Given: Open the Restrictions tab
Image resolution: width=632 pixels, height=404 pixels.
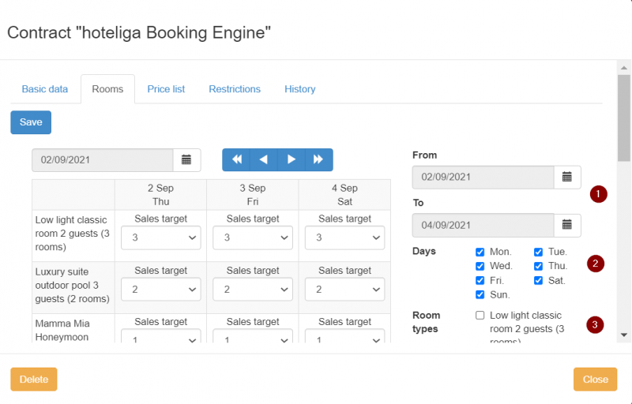Looking at the screenshot, I should [235, 89].
